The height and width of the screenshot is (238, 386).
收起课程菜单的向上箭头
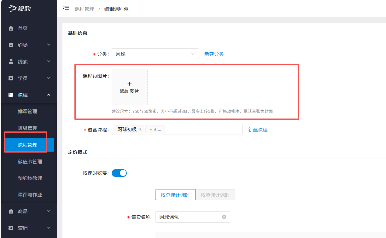49,95
